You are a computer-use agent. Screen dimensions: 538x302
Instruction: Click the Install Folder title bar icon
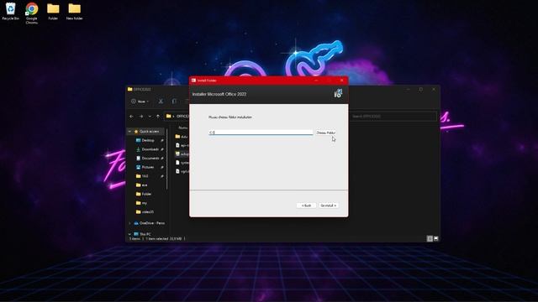coord(194,81)
